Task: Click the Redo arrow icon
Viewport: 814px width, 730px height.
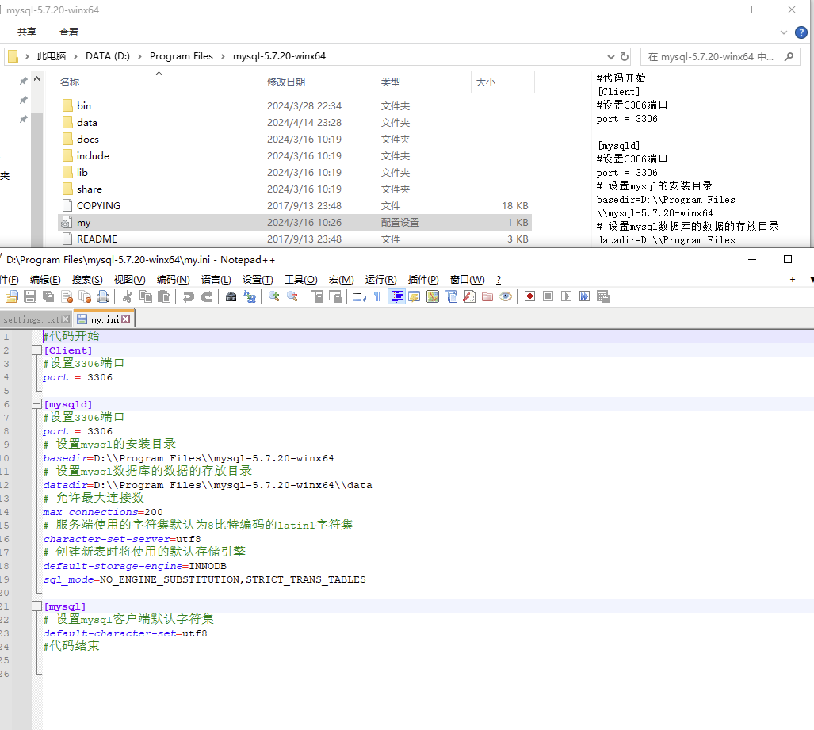Action: point(207,296)
